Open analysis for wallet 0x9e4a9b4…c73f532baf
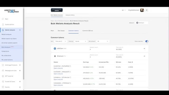 (x=58, y=85)
